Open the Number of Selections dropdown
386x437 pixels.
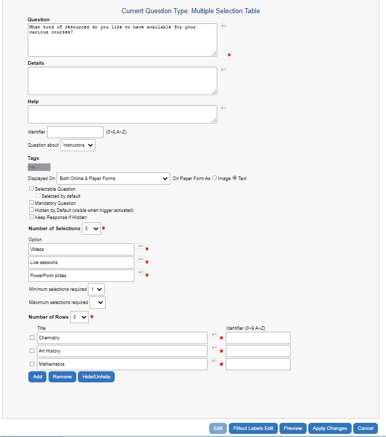point(91,229)
